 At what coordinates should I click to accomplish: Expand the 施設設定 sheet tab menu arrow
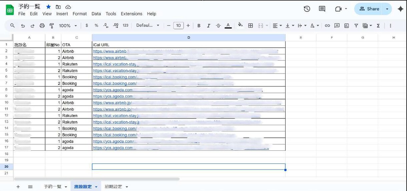[x=96, y=187]
